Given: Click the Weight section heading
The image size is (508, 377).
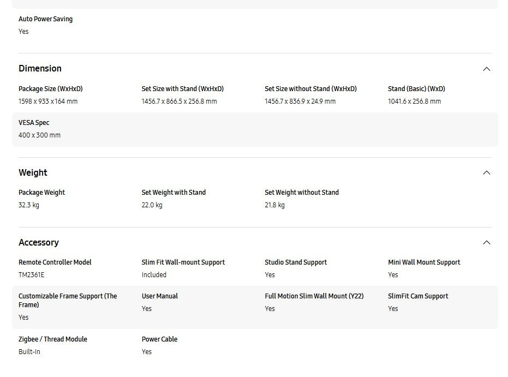Looking at the screenshot, I should pyautogui.click(x=33, y=173).
